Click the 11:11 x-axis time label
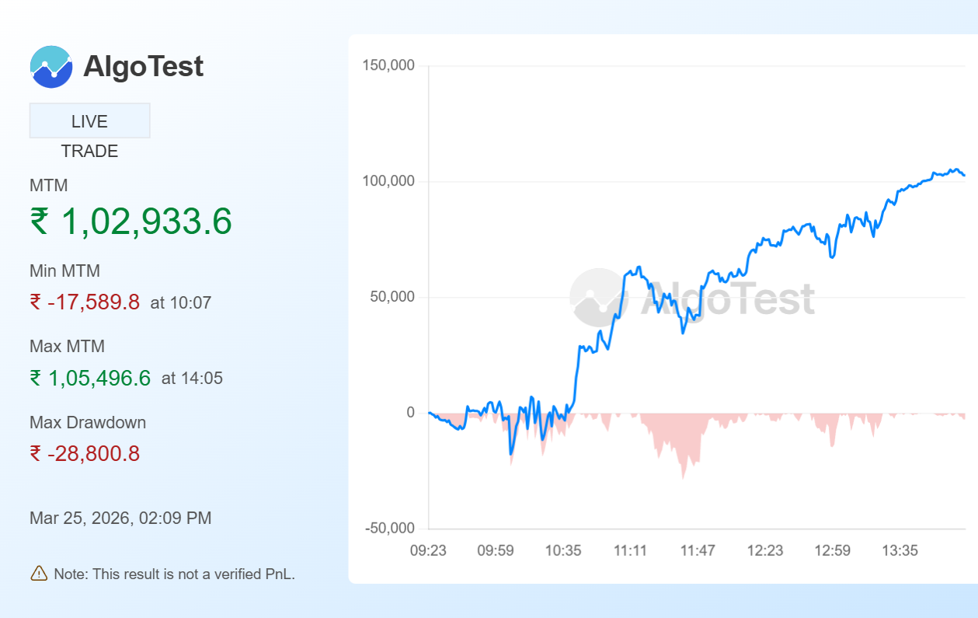Viewport: 978px width, 618px height. coord(630,551)
